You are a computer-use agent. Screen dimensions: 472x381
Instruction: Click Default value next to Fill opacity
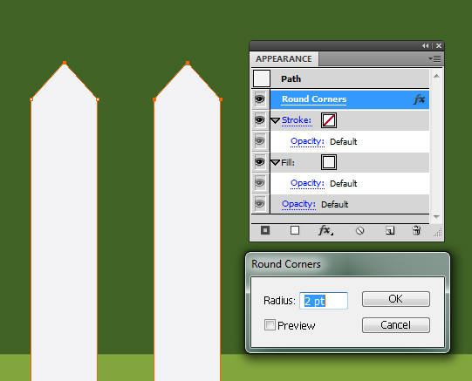tap(344, 183)
